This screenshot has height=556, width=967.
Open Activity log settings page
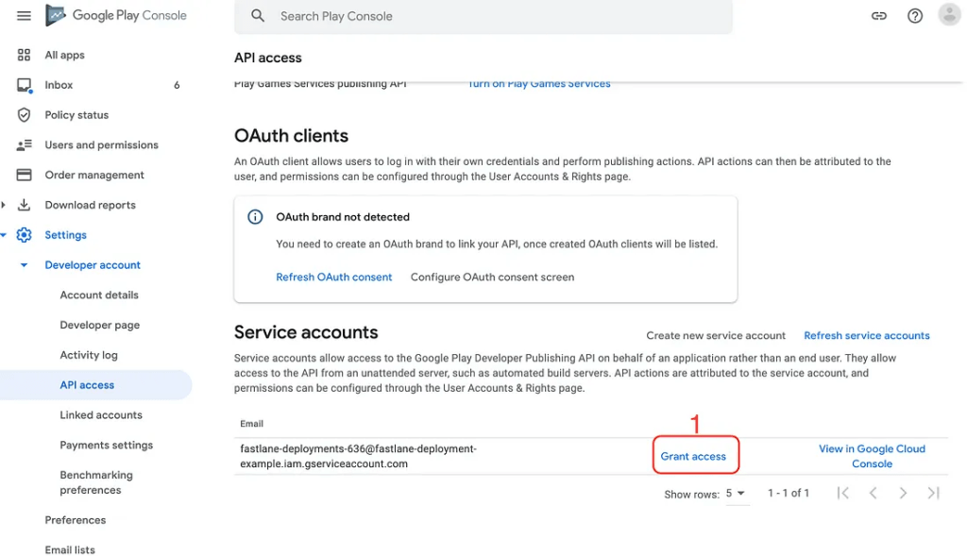click(x=89, y=355)
